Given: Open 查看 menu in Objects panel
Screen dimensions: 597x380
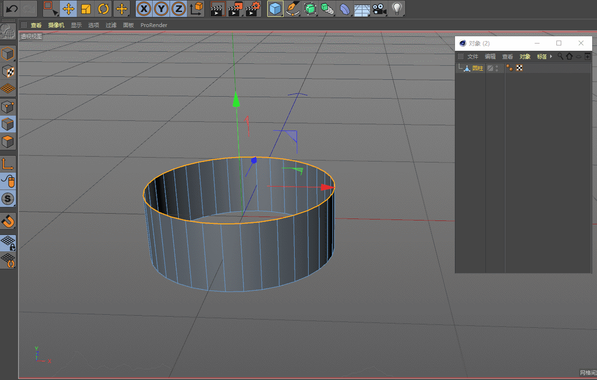Looking at the screenshot, I should (x=508, y=57).
